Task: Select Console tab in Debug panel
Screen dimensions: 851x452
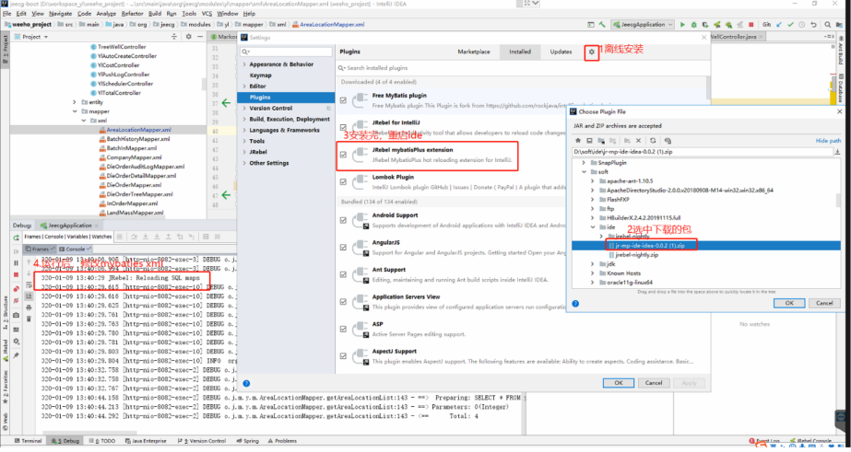Action: (75, 249)
